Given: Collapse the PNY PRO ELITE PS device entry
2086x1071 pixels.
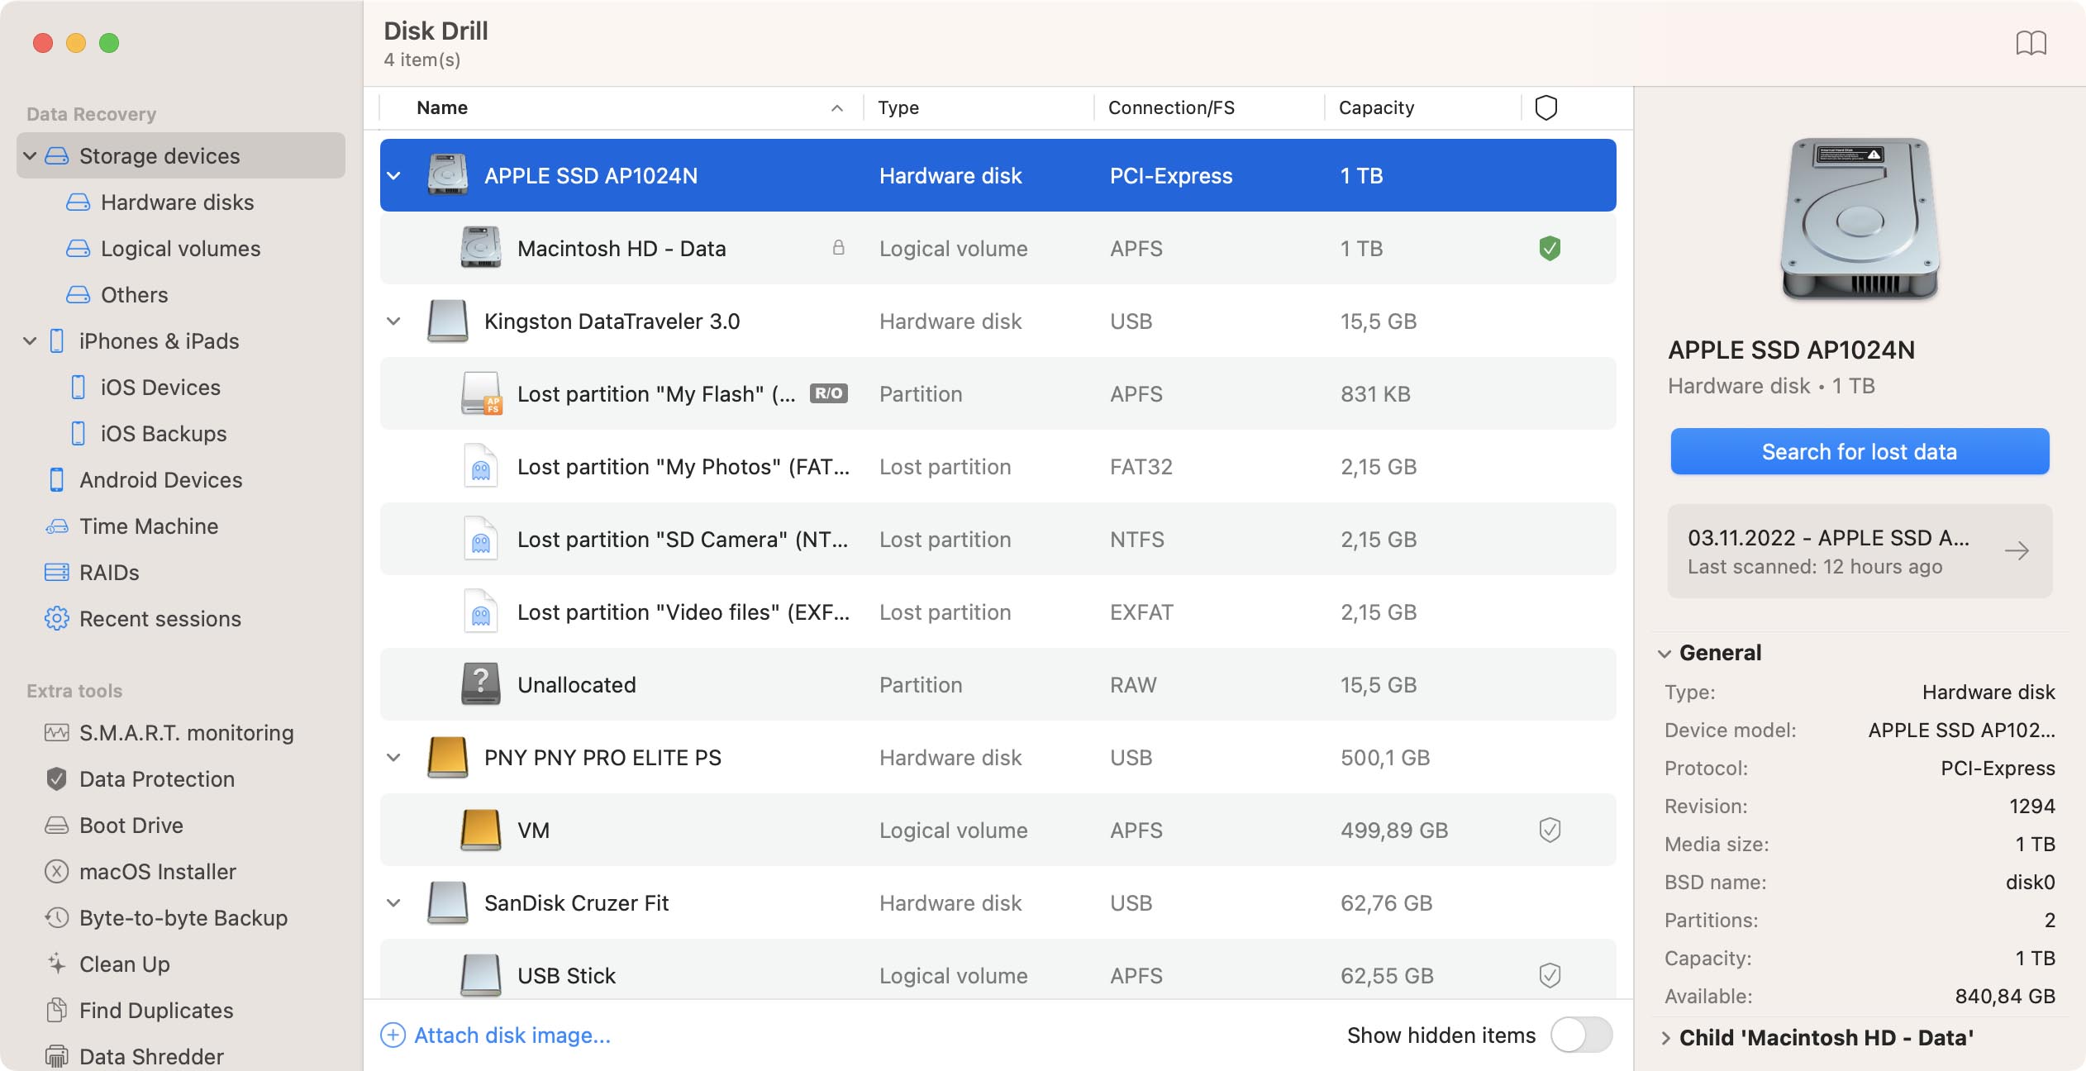Looking at the screenshot, I should click(392, 755).
